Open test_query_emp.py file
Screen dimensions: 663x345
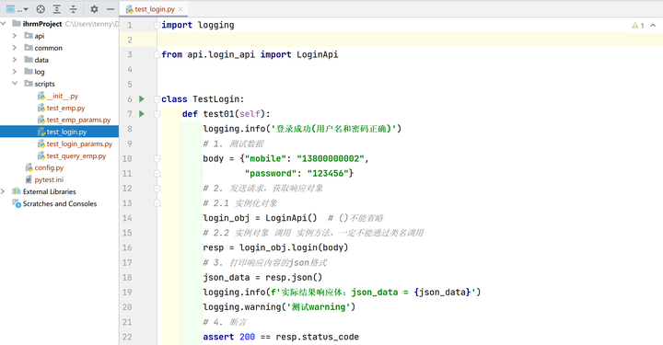(x=76, y=155)
